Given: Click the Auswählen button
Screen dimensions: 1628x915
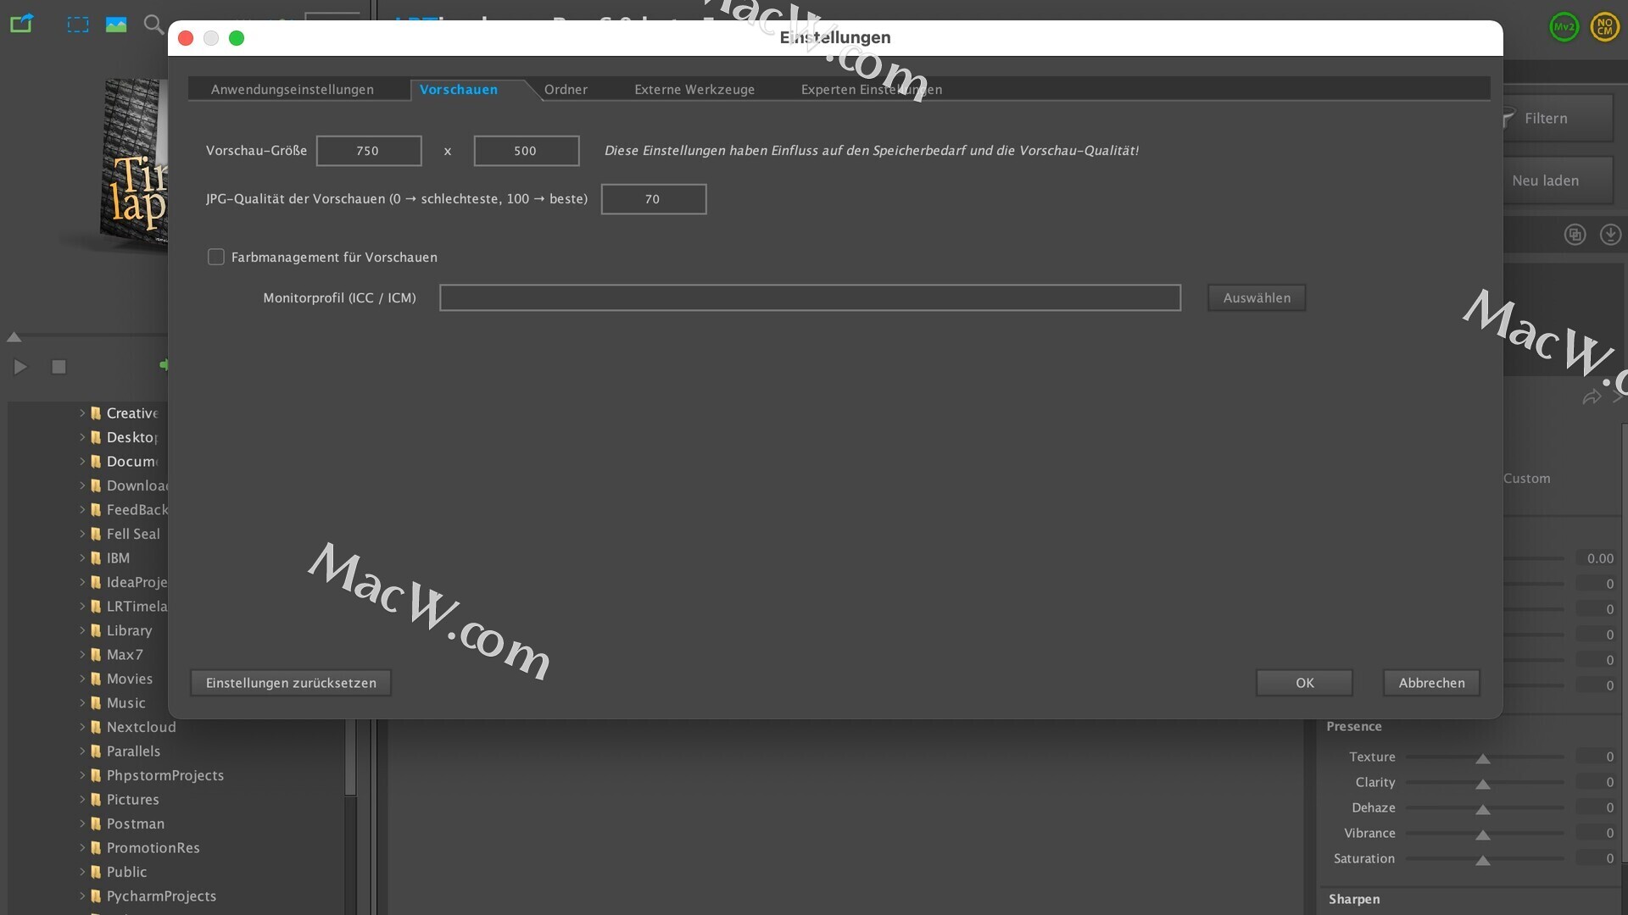Looking at the screenshot, I should (x=1257, y=297).
